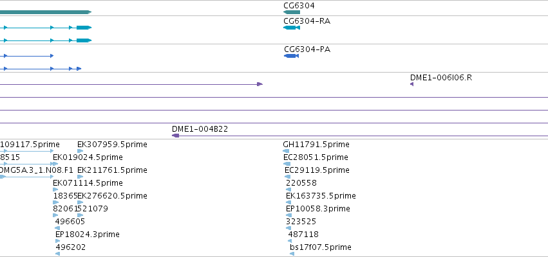
Task: Select the EK019024.5prime EST label
Action: tap(88, 157)
